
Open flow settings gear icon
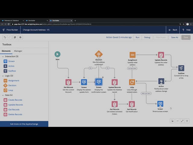click(x=21, y=37)
